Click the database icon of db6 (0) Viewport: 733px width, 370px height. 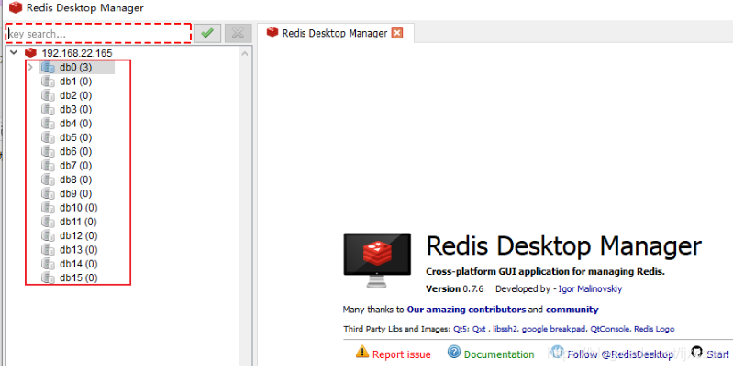48,151
